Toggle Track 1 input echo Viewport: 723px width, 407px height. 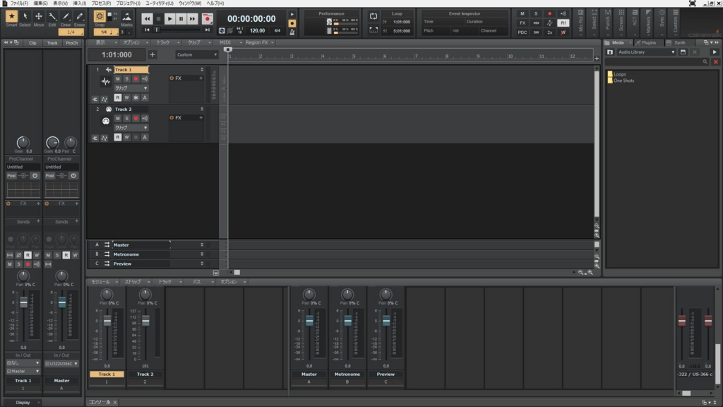tap(145, 79)
